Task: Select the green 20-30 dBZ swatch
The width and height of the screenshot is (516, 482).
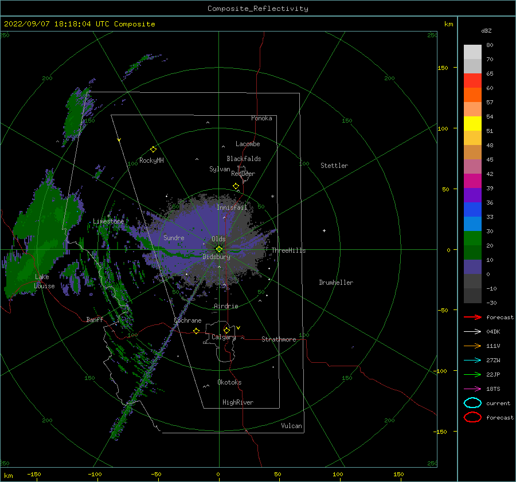Action: [x=472, y=238]
